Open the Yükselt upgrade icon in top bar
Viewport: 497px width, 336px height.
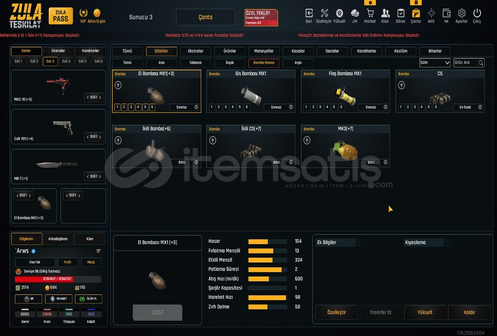pyautogui.click(x=339, y=13)
